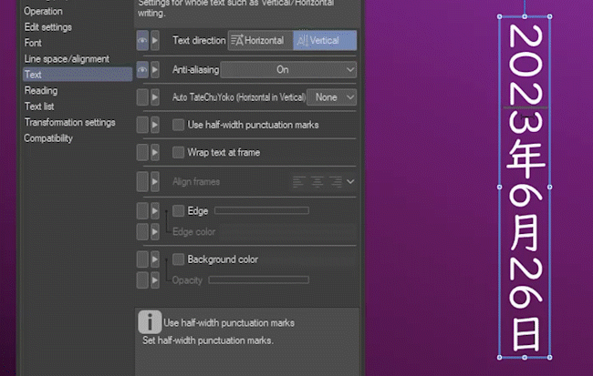Select Vertical text direction

tap(325, 41)
